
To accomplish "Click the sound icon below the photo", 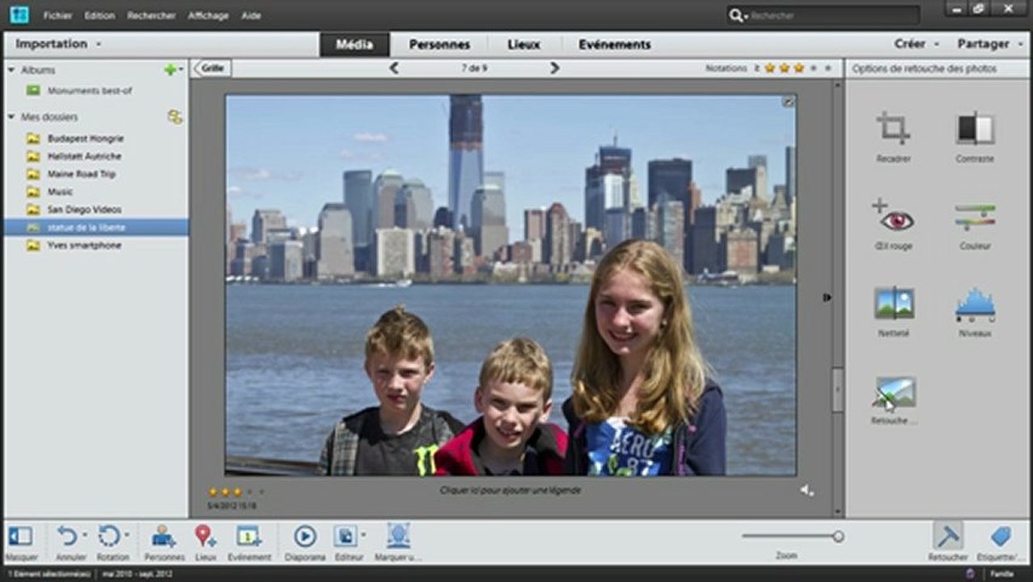I will point(806,491).
